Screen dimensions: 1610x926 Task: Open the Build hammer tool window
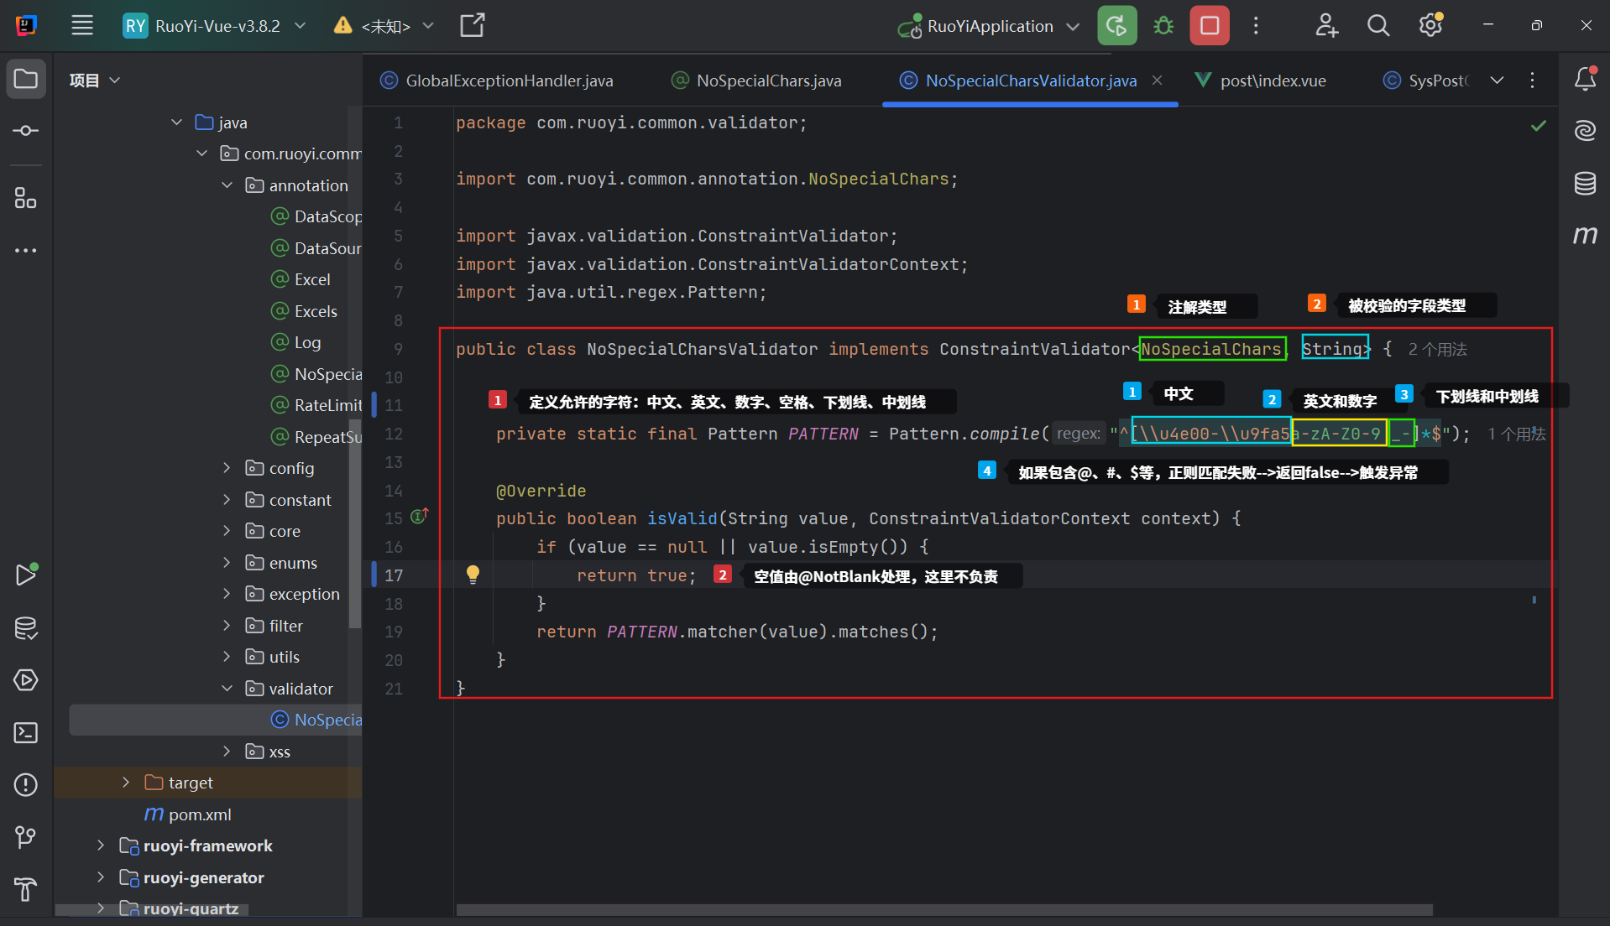tap(26, 889)
